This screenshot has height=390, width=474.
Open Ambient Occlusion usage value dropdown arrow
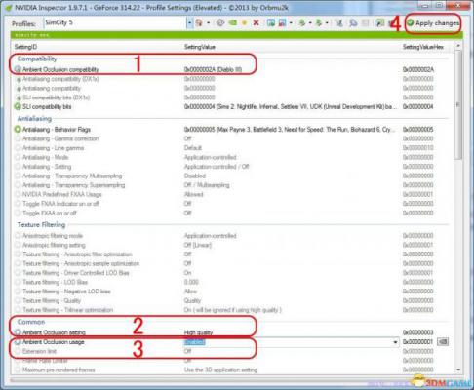pos(395,342)
